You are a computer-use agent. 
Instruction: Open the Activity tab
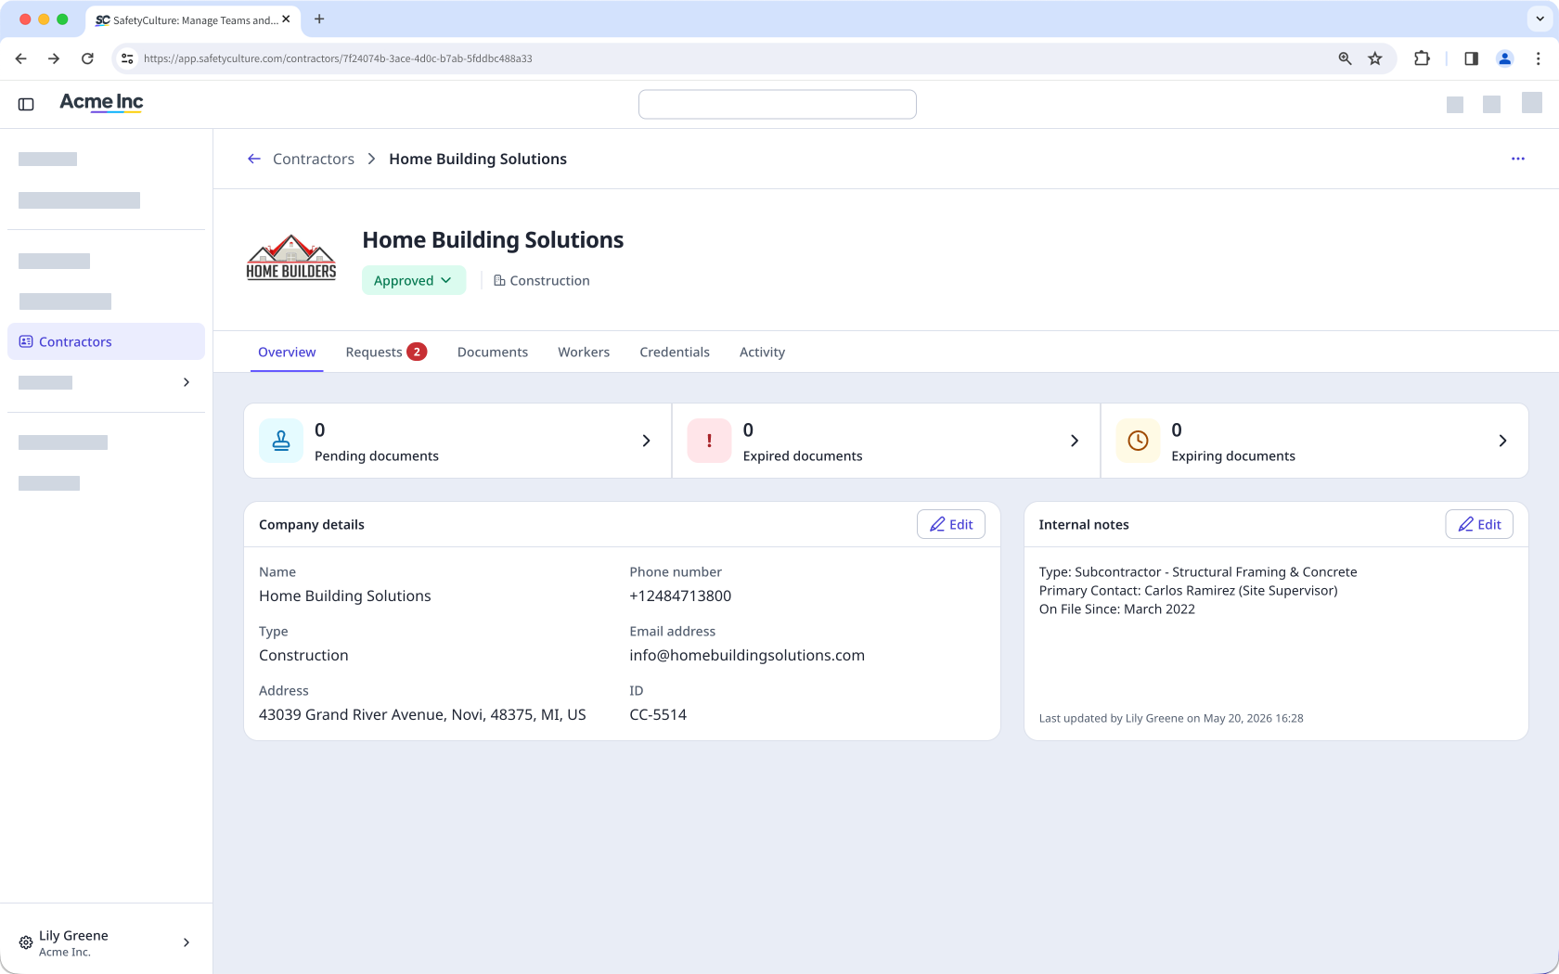pyautogui.click(x=762, y=352)
